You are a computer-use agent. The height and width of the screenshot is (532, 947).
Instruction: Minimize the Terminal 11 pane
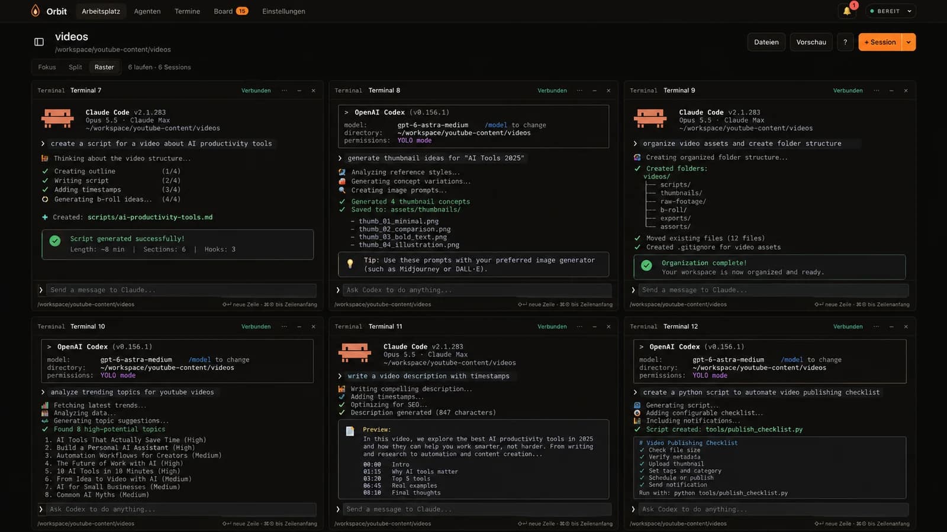click(x=594, y=326)
